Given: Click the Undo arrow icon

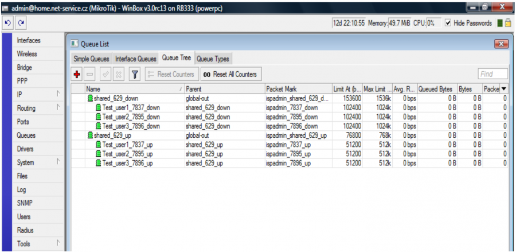Looking at the screenshot, I should pos(8,23).
